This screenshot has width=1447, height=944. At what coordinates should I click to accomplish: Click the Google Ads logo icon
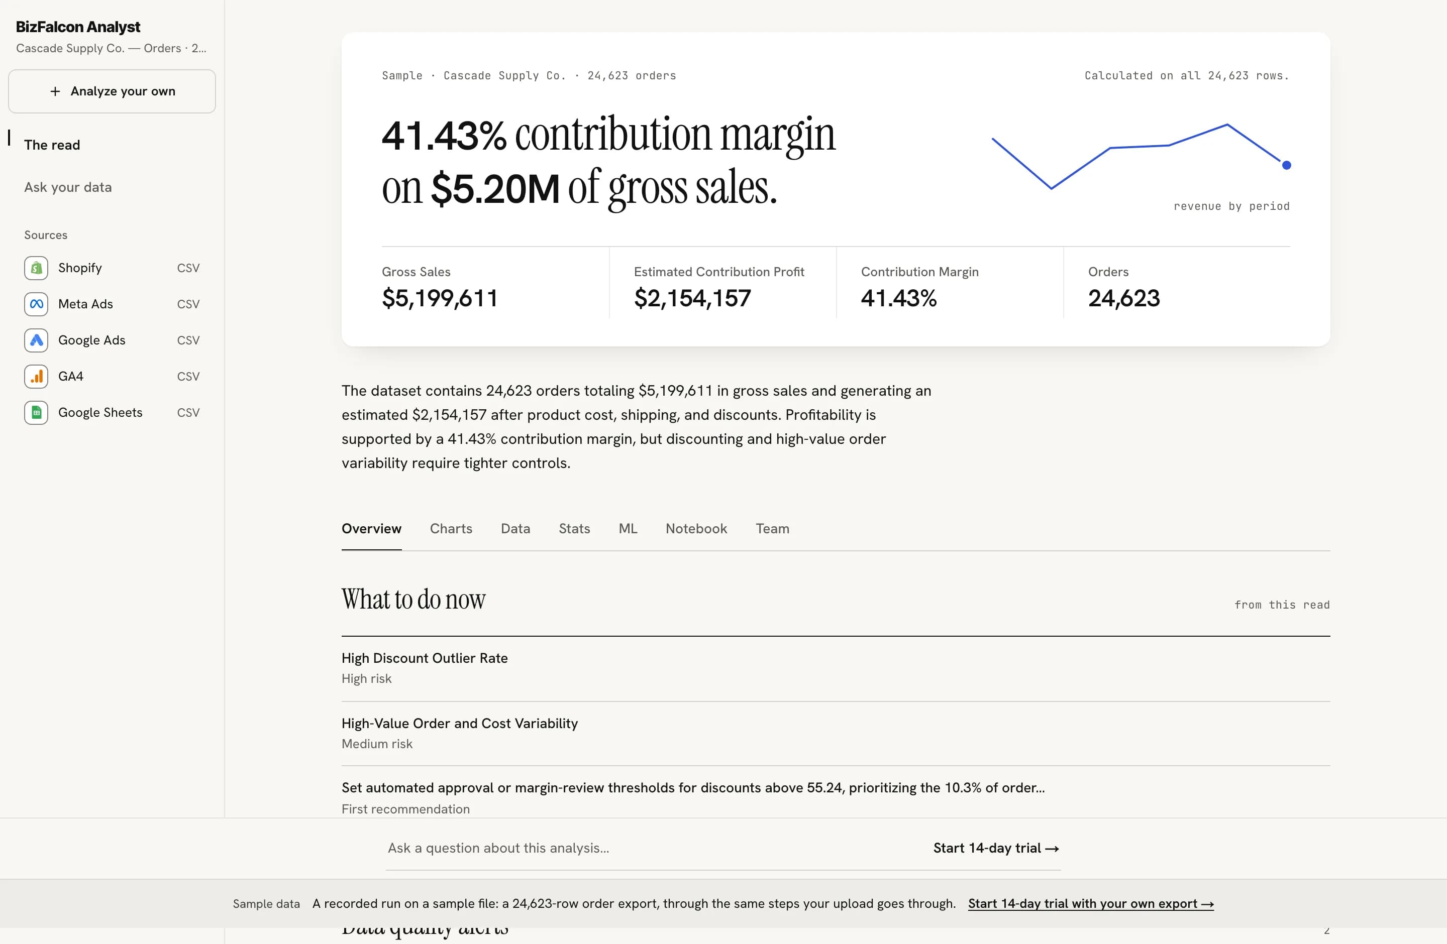37,340
